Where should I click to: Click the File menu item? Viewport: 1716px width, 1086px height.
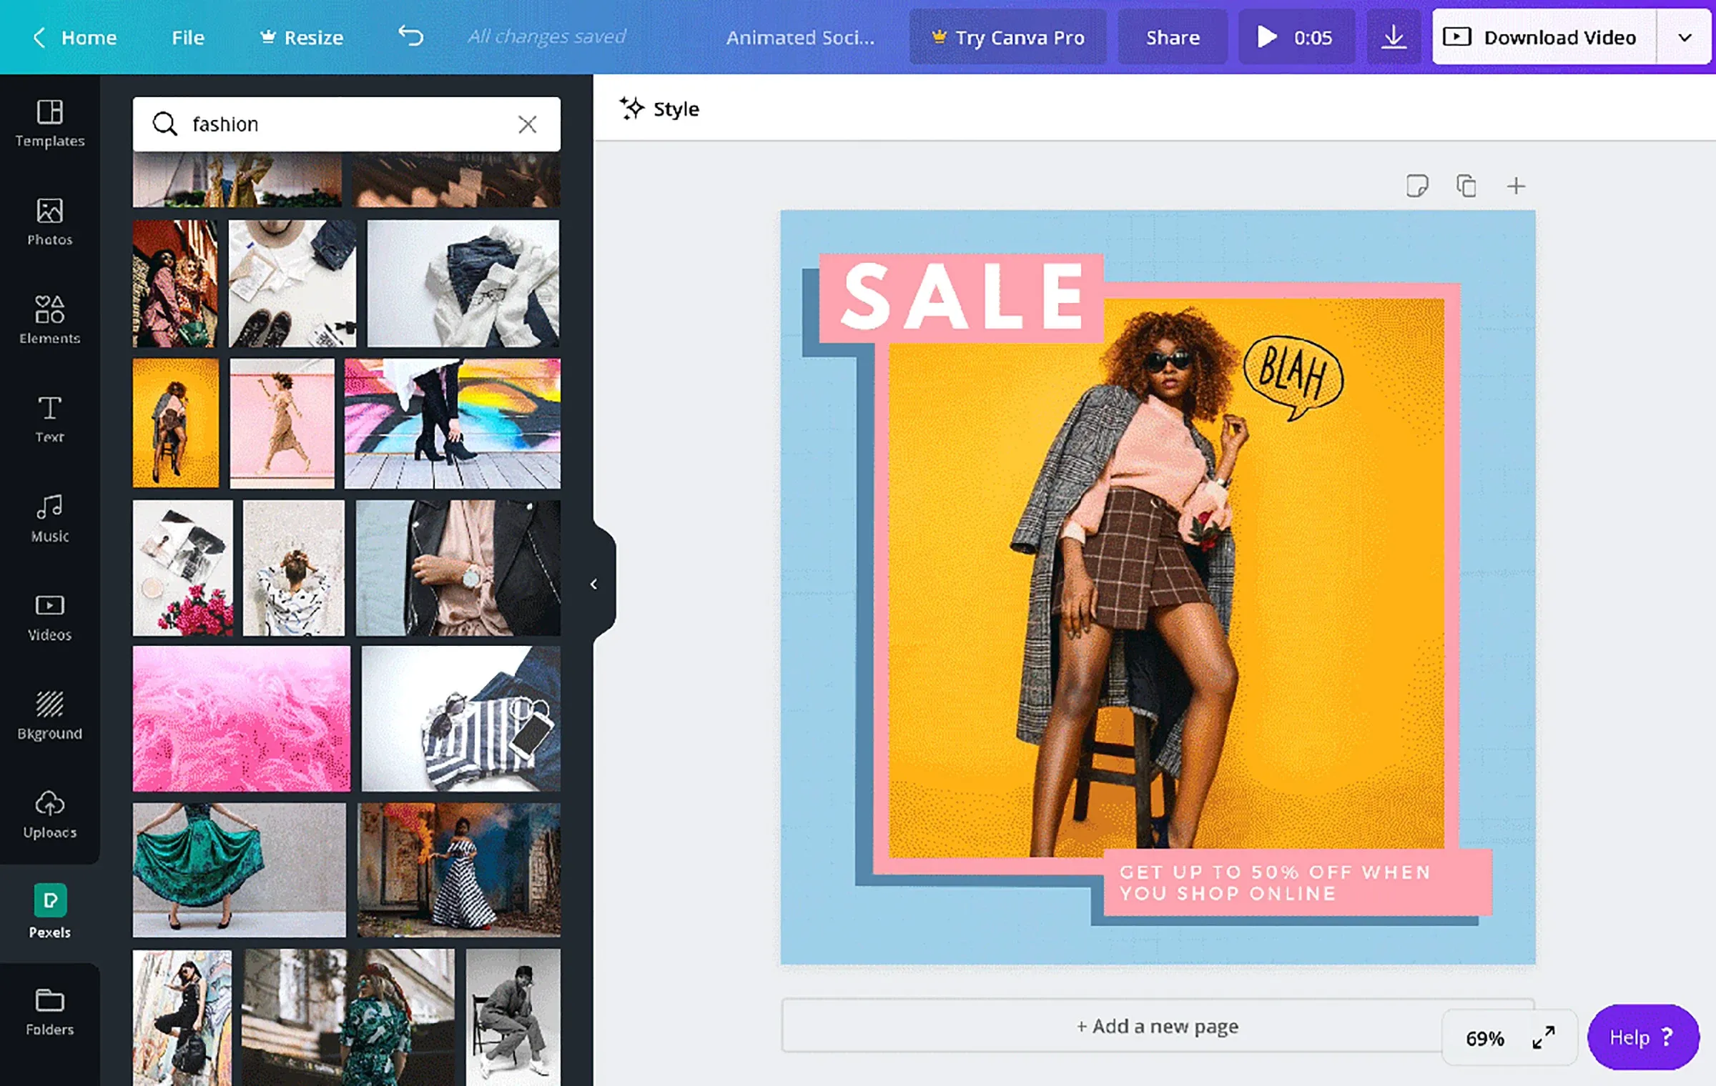point(187,36)
